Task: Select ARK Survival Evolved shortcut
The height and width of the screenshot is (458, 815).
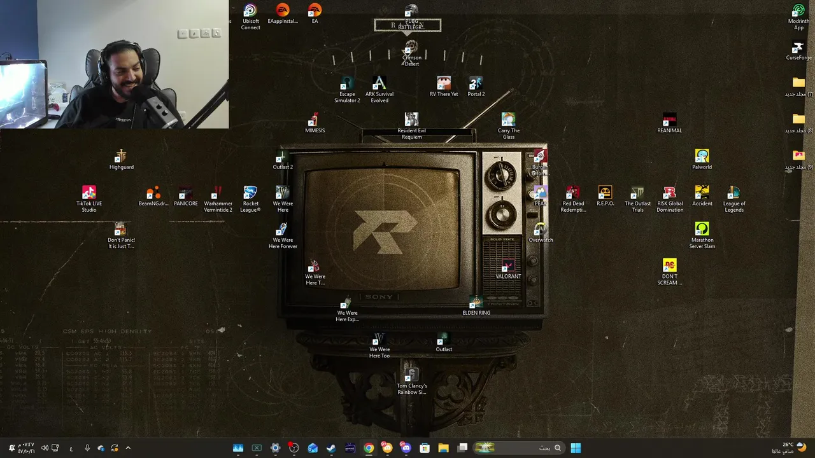Action: click(x=379, y=90)
